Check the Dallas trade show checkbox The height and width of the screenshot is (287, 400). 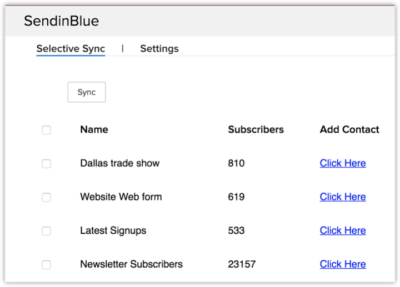coord(47,164)
